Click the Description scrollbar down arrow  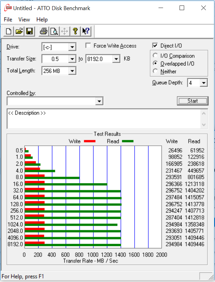click(x=204, y=125)
